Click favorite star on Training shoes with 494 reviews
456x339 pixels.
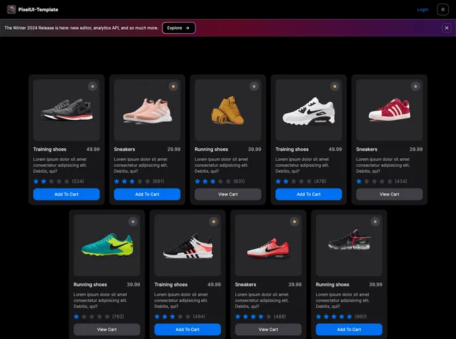coord(213,222)
